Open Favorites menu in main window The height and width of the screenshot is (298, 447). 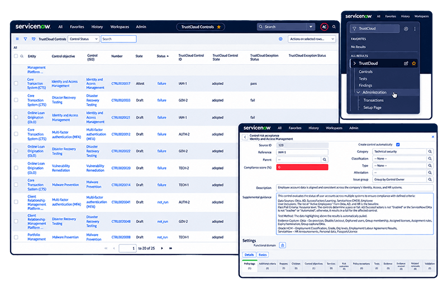click(77, 27)
